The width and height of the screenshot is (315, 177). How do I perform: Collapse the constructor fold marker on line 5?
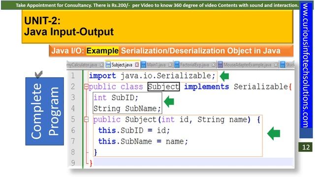[x=86, y=119]
